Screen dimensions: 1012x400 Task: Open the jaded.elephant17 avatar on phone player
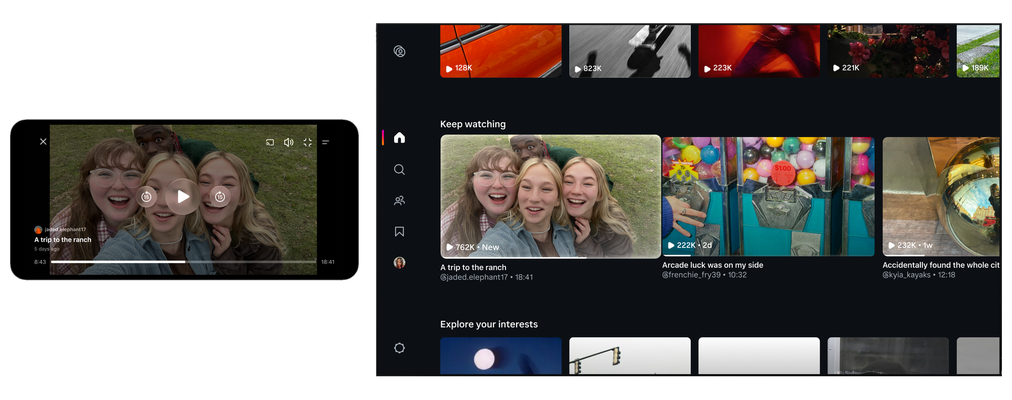38,230
